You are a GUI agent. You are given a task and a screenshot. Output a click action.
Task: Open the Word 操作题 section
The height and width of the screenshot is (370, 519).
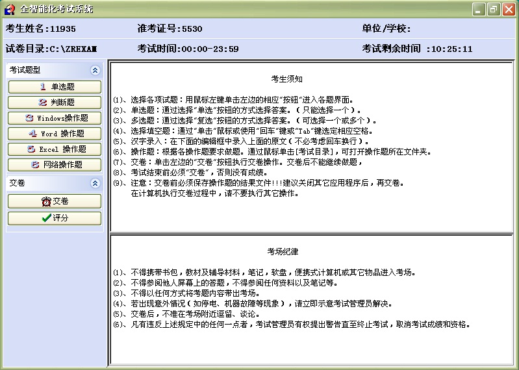tap(55, 134)
